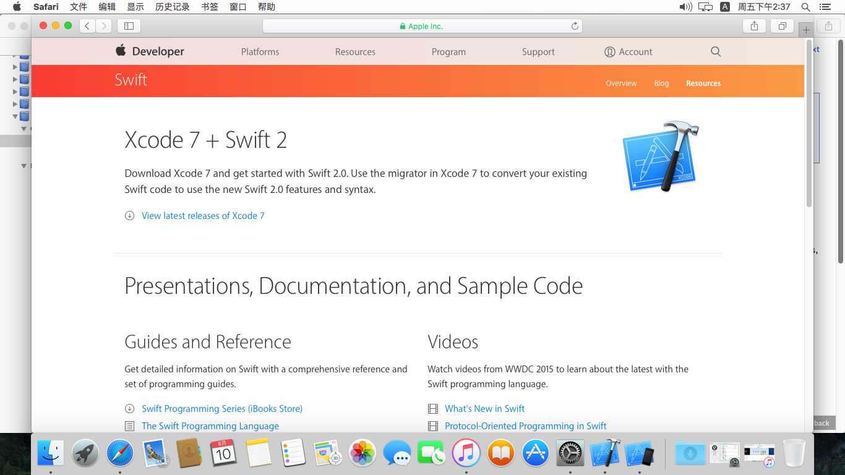845x475 pixels.
Task: Click the display mirroring menu bar icon
Action: pos(705,7)
